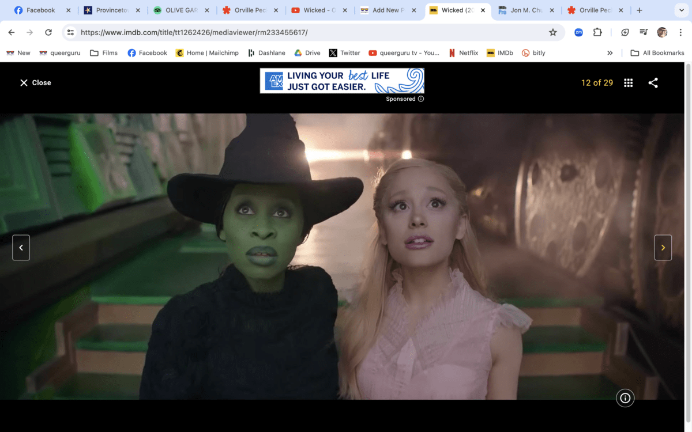Bookmark this page with the star icon

[553, 32]
